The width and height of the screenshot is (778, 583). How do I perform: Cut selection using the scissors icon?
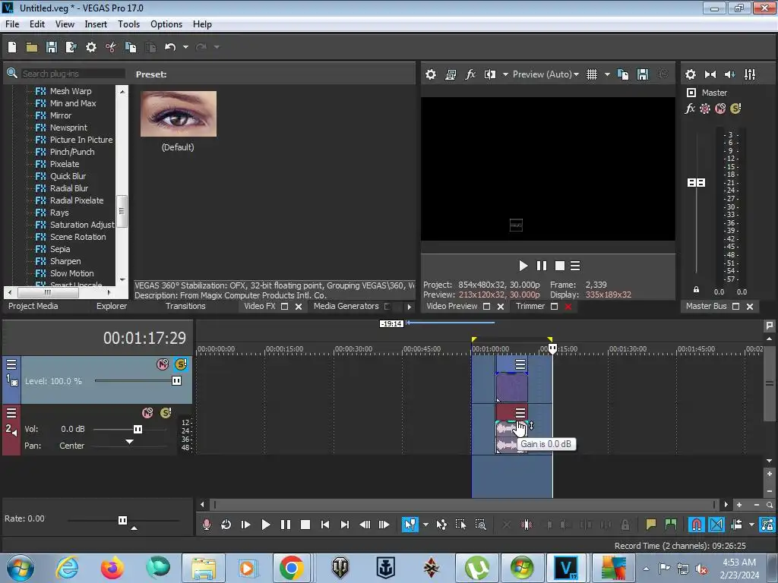pos(111,47)
